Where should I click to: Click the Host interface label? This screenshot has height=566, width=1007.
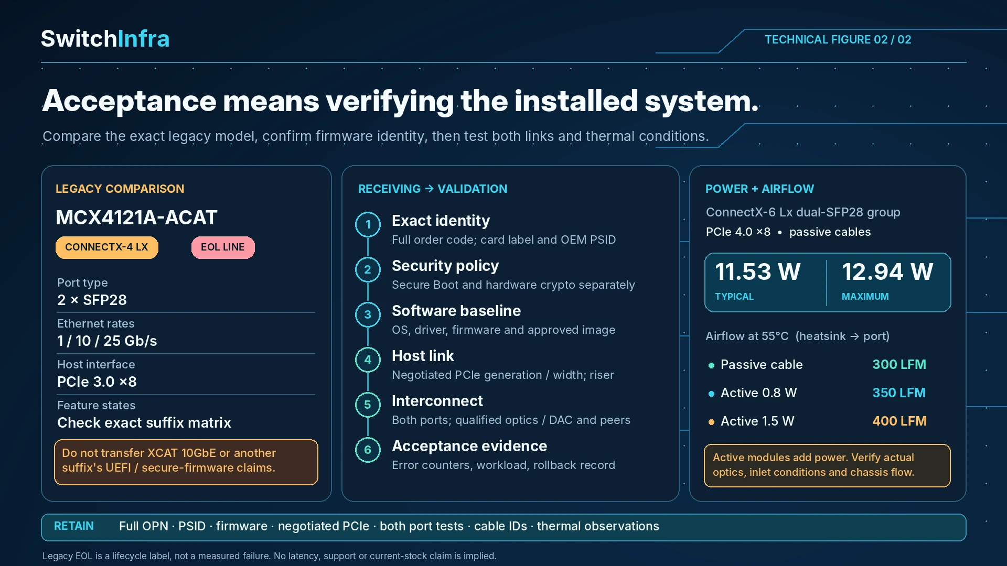[96, 365]
